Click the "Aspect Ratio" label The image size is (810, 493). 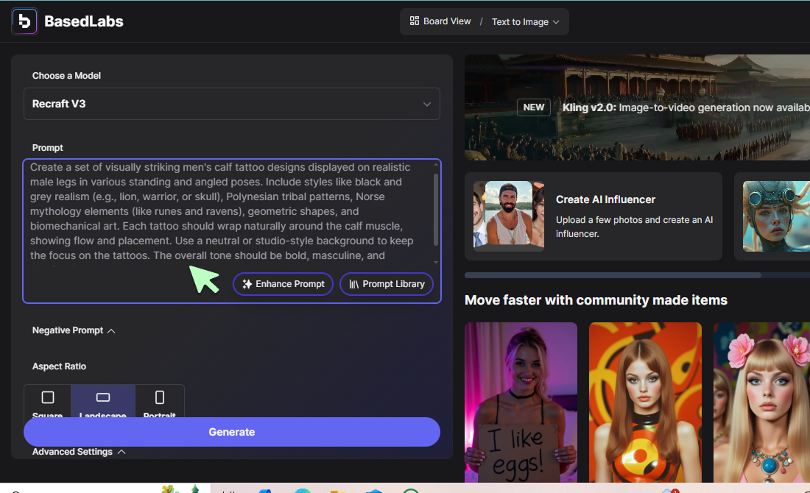point(59,366)
